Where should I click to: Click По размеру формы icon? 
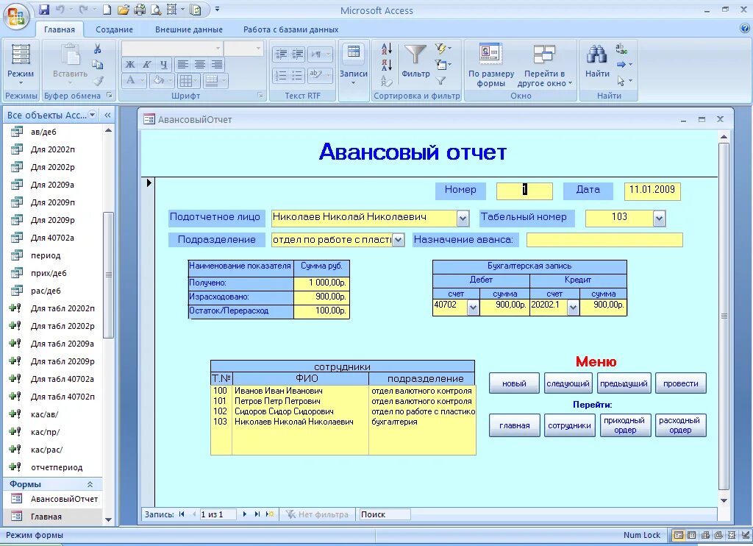(490, 55)
